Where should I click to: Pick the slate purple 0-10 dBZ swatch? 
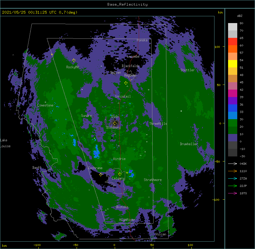[233, 138]
